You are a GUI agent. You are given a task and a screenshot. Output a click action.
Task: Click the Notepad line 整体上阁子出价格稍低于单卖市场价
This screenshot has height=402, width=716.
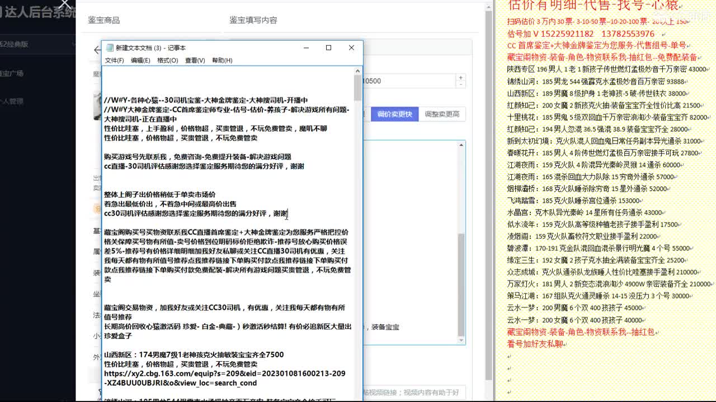[x=159, y=194]
